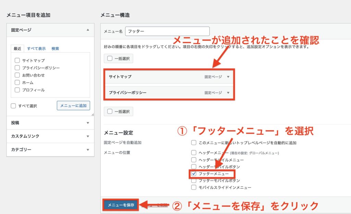The image size is (351, 214).
Task: Enable the ヘッダーメニュー location checkbox
Action: (194, 153)
